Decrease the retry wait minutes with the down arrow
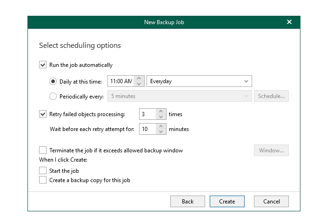 [x=161, y=131]
